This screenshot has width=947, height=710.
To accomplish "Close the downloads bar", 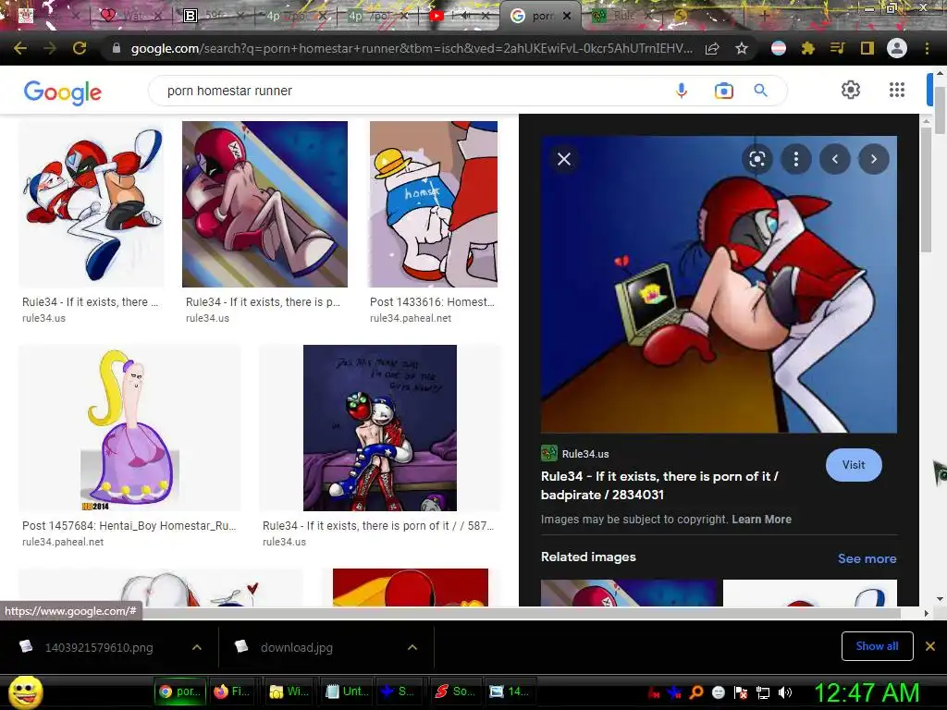I will tap(930, 646).
